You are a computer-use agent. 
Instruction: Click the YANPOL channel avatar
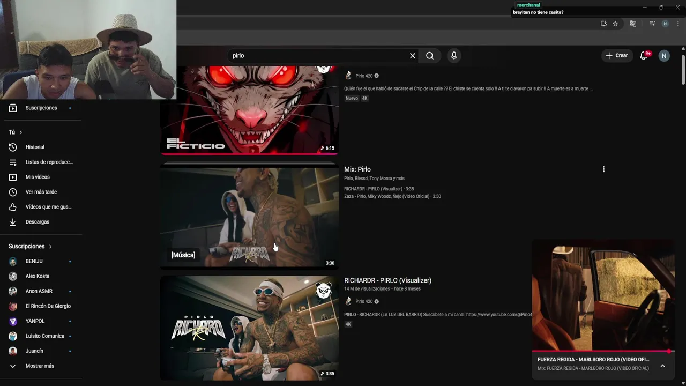coord(13,321)
